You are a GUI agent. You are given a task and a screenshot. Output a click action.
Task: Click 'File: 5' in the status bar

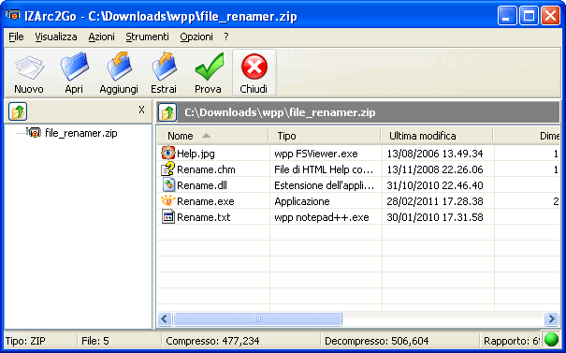(x=95, y=341)
